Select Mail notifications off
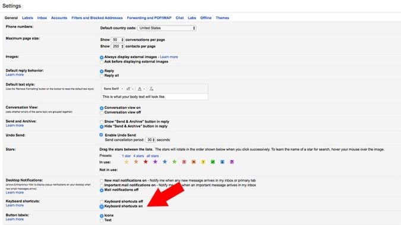Viewport: 401px width, 225px height. tap(102, 190)
